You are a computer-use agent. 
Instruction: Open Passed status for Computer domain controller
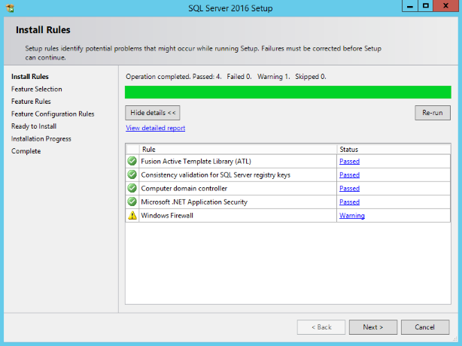pos(349,189)
